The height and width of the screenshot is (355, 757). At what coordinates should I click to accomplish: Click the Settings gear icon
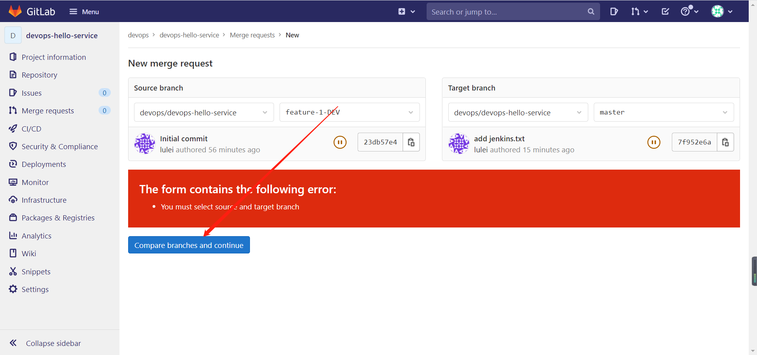[13, 289]
